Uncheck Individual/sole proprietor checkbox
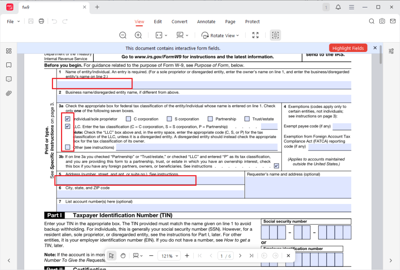The image size is (400, 270). click(x=68, y=119)
